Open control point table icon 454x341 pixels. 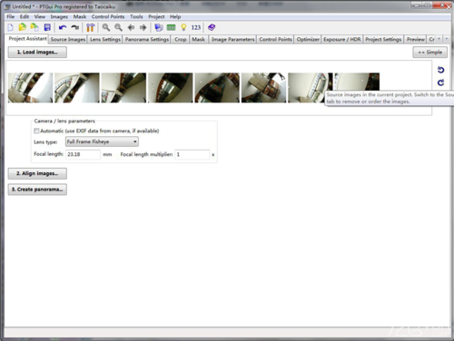[x=172, y=27]
